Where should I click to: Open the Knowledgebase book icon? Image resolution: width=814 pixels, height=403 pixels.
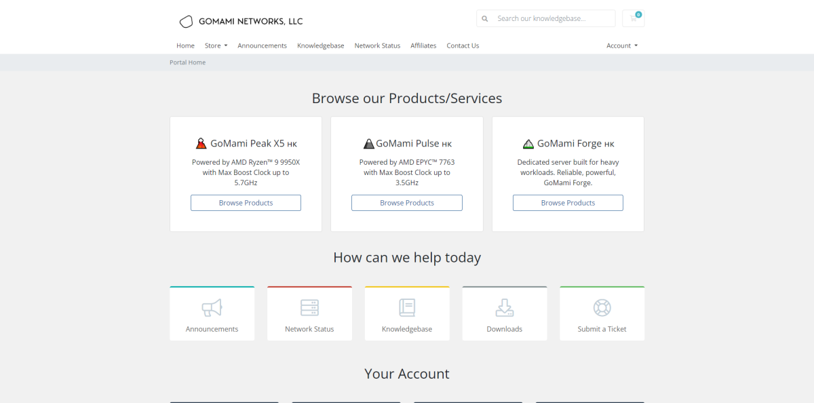407,308
